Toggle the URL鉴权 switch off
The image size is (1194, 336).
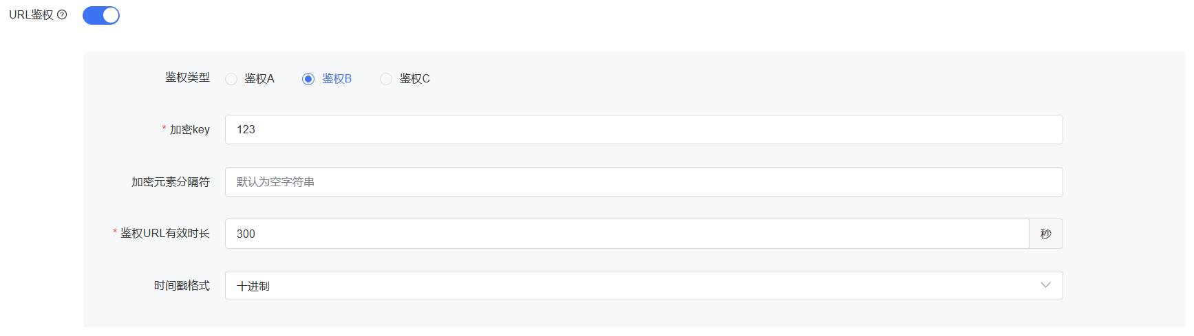[x=101, y=15]
